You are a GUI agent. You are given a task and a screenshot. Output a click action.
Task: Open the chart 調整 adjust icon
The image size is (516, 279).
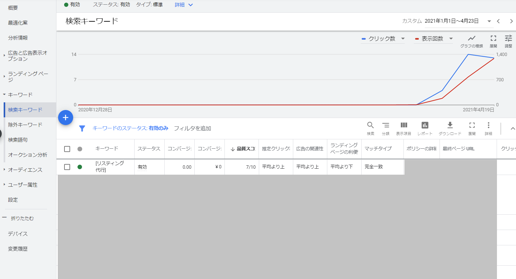pos(508,38)
